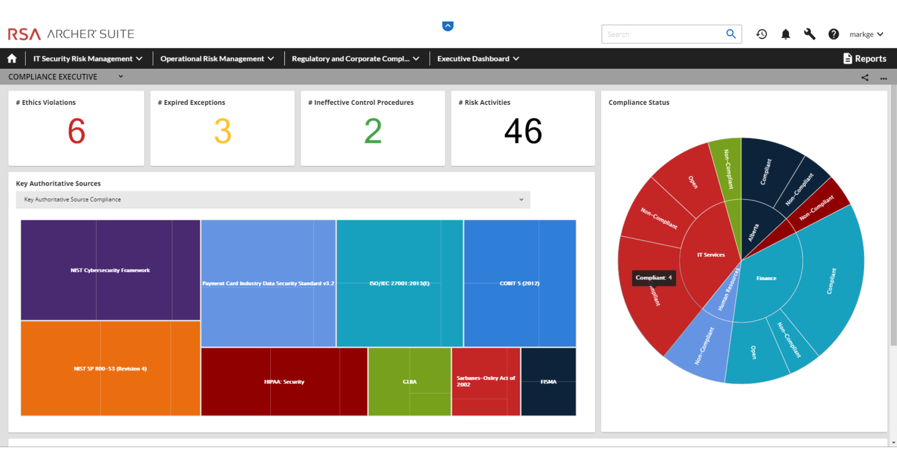This screenshot has width=897, height=468.
Task: Select NIST SP 800-53 (Revision 4) tile
Action: [110, 368]
